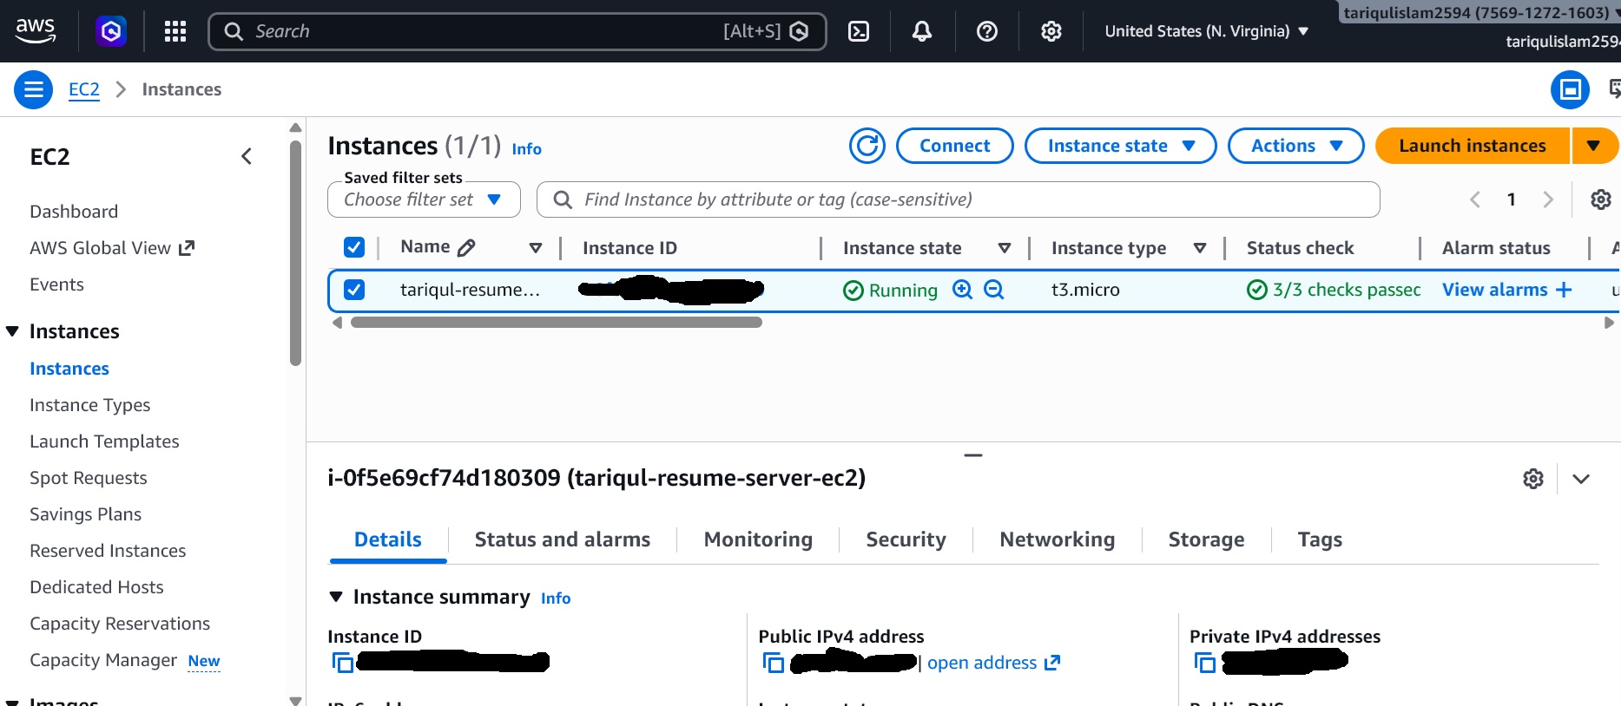
Task: Open Capacity Manager in sidebar
Action: click(103, 660)
